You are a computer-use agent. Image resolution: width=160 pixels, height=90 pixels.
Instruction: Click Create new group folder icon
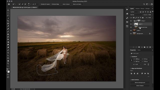pyautogui.click(x=144, y=47)
